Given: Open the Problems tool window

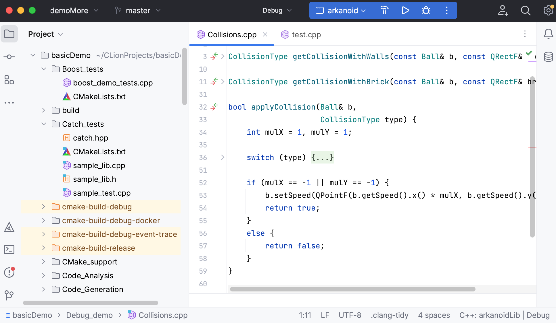Looking at the screenshot, I should pyautogui.click(x=9, y=272).
